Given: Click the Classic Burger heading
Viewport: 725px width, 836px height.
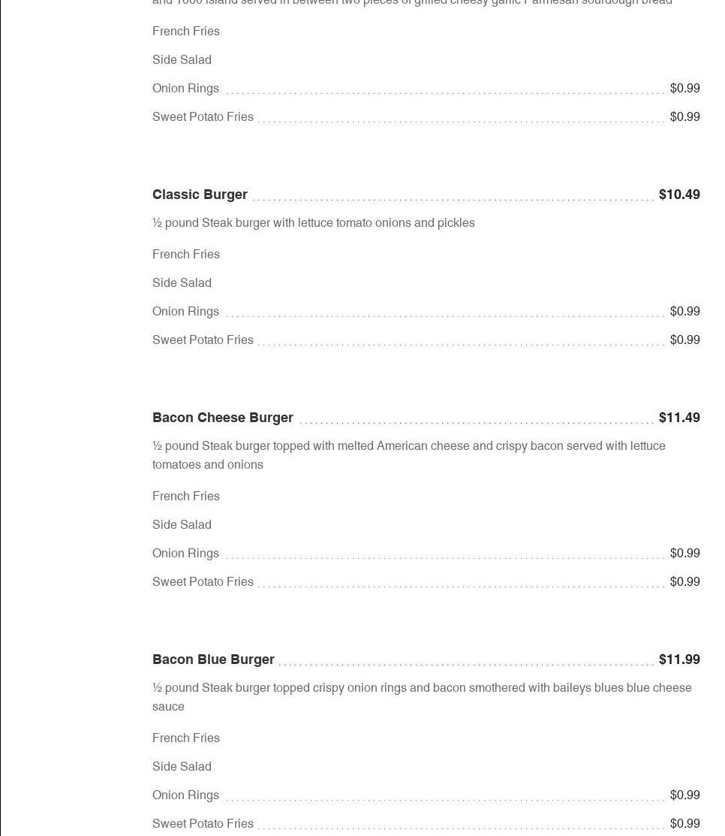Looking at the screenshot, I should tap(200, 195).
